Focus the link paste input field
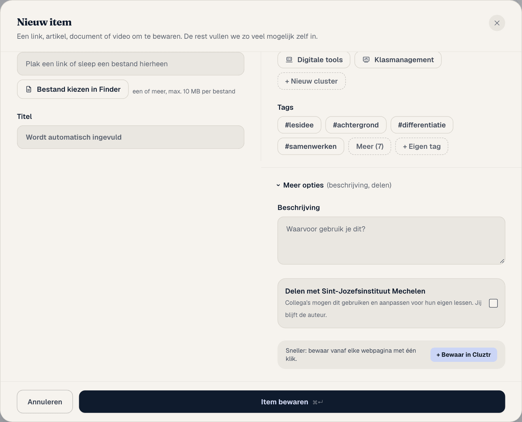The image size is (522, 422). click(x=130, y=64)
